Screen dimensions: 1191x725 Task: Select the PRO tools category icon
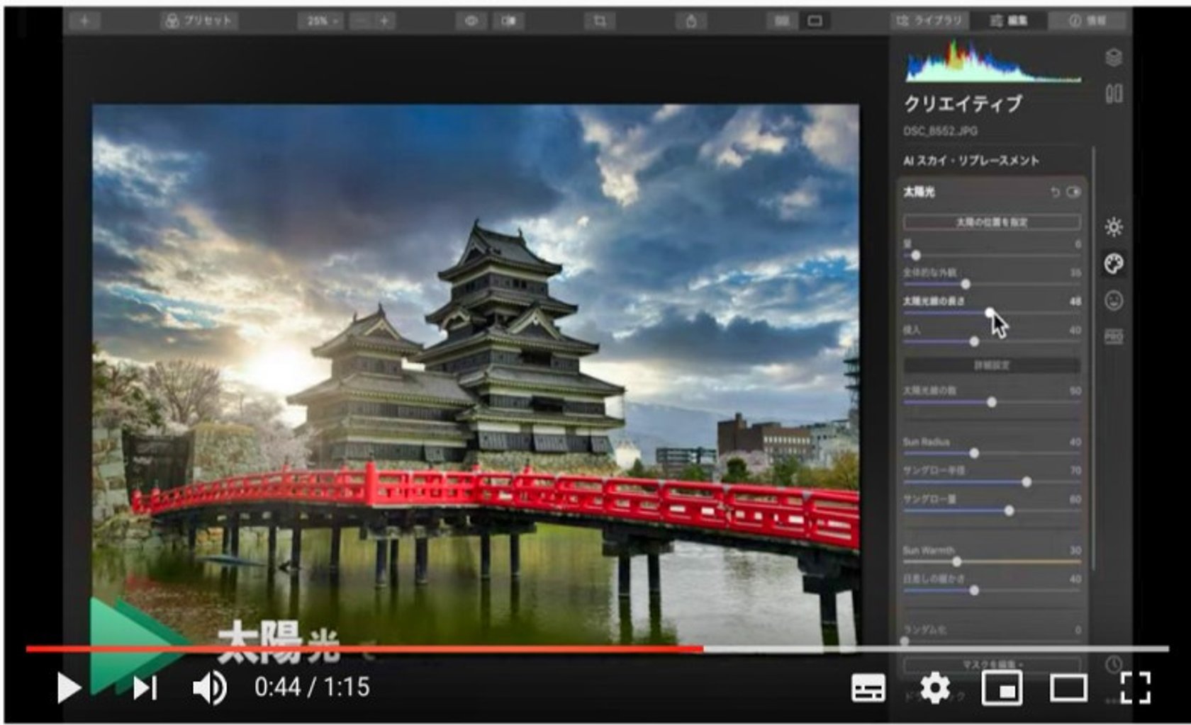coord(1114,337)
